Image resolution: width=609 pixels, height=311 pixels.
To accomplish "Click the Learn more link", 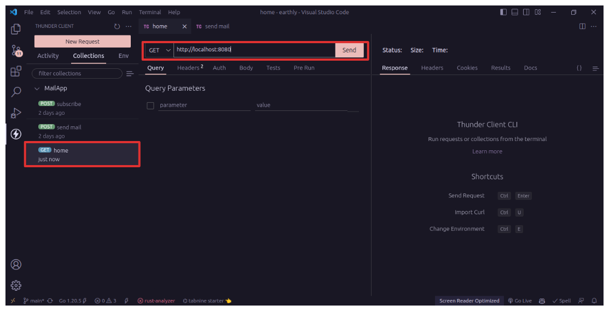I will (487, 151).
